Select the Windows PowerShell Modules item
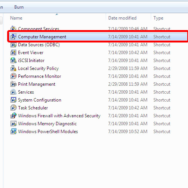This screenshot has height=188, width=188. pos(48,132)
